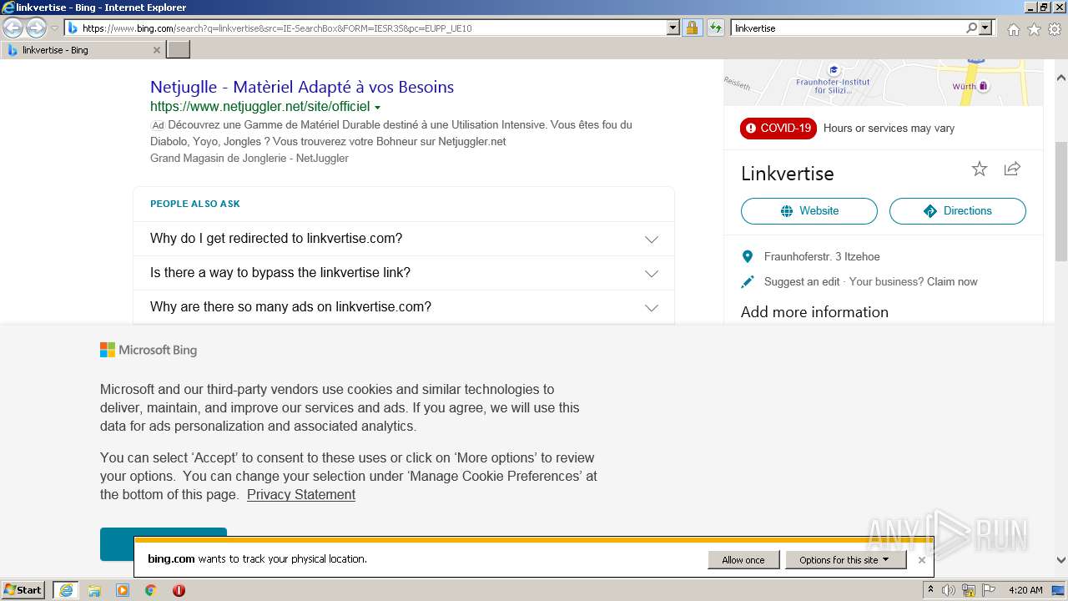The width and height of the screenshot is (1068, 601).
Task: Click the address bar URL field
Action: pos(365,28)
